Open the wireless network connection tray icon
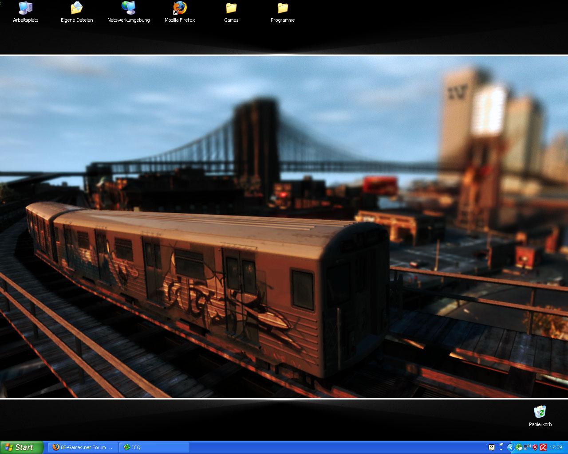This screenshot has width=568, height=454. click(527, 447)
